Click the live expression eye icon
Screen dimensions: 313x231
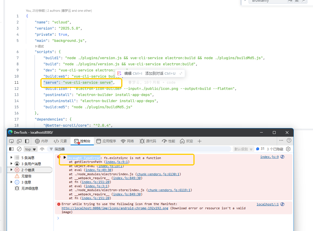pos(42,149)
